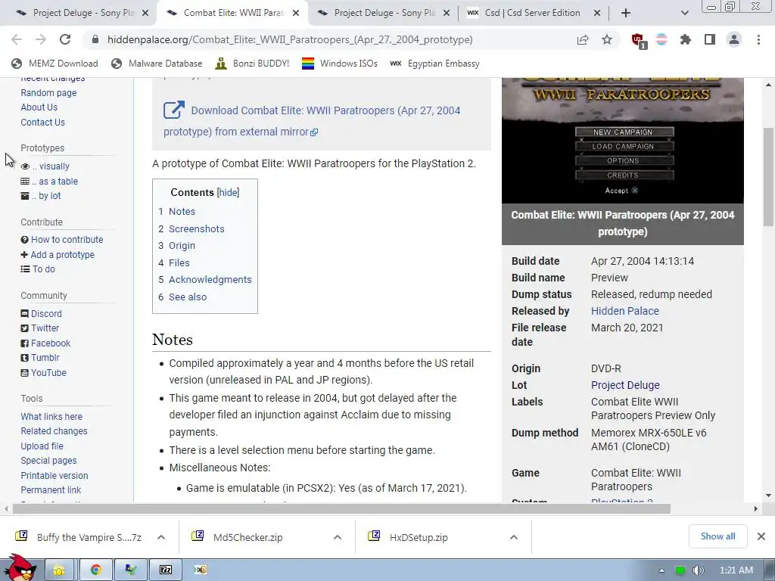
Task: Click the vertical page scrollbar thumb
Action: pyautogui.click(x=768, y=177)
